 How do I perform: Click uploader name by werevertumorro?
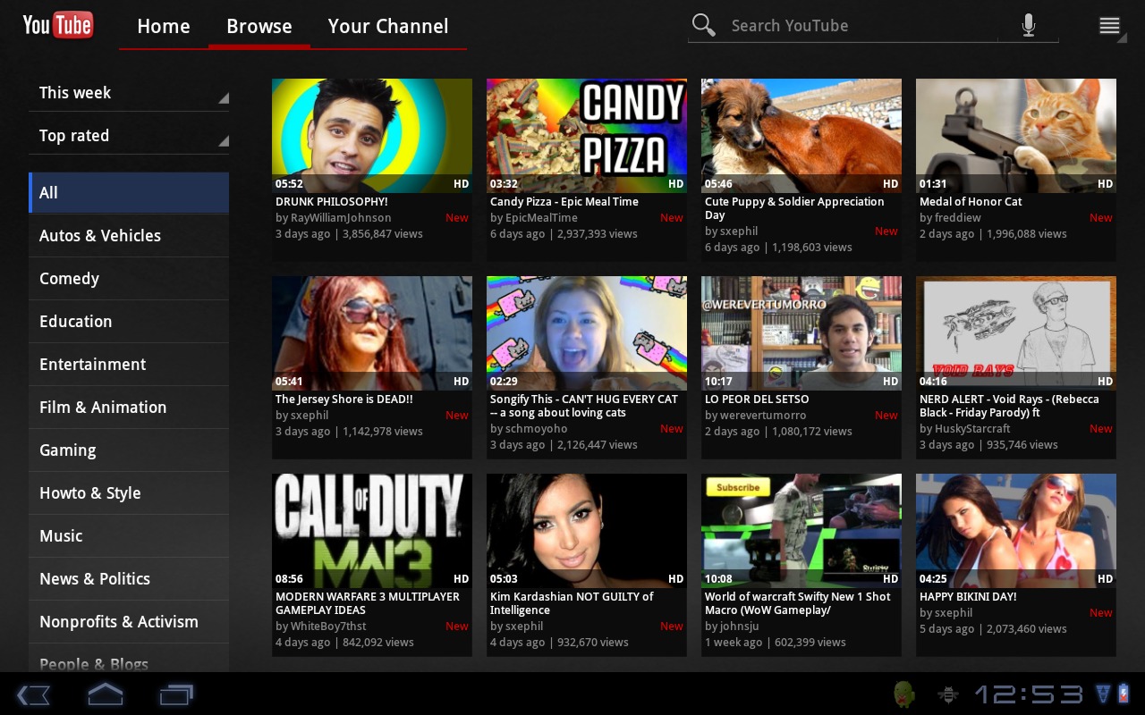click(x=756, y=416)
